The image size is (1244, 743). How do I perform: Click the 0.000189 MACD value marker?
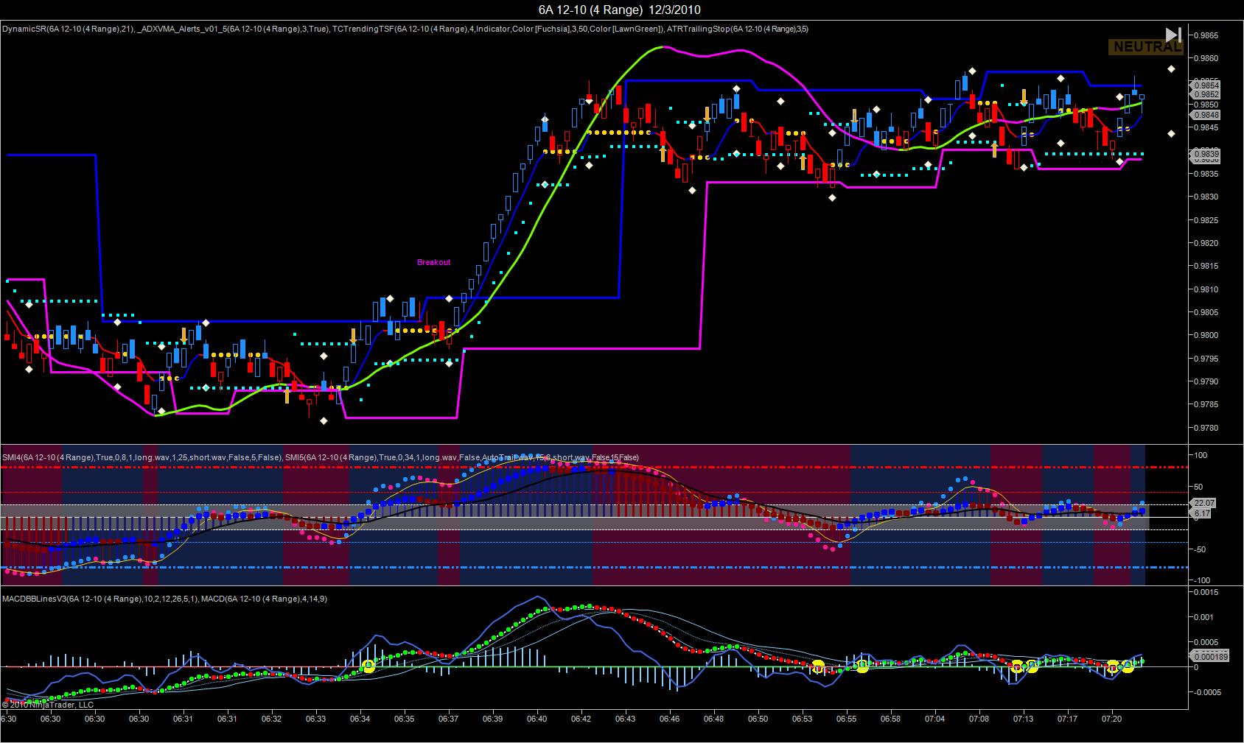tap(1209, 656)
